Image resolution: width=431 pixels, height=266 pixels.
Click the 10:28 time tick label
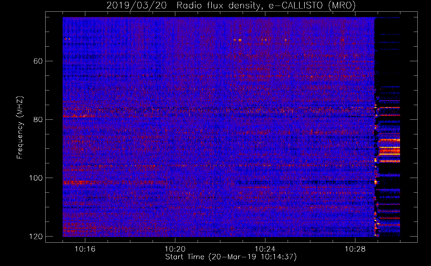pyautogui.click(x=355, y=249)
